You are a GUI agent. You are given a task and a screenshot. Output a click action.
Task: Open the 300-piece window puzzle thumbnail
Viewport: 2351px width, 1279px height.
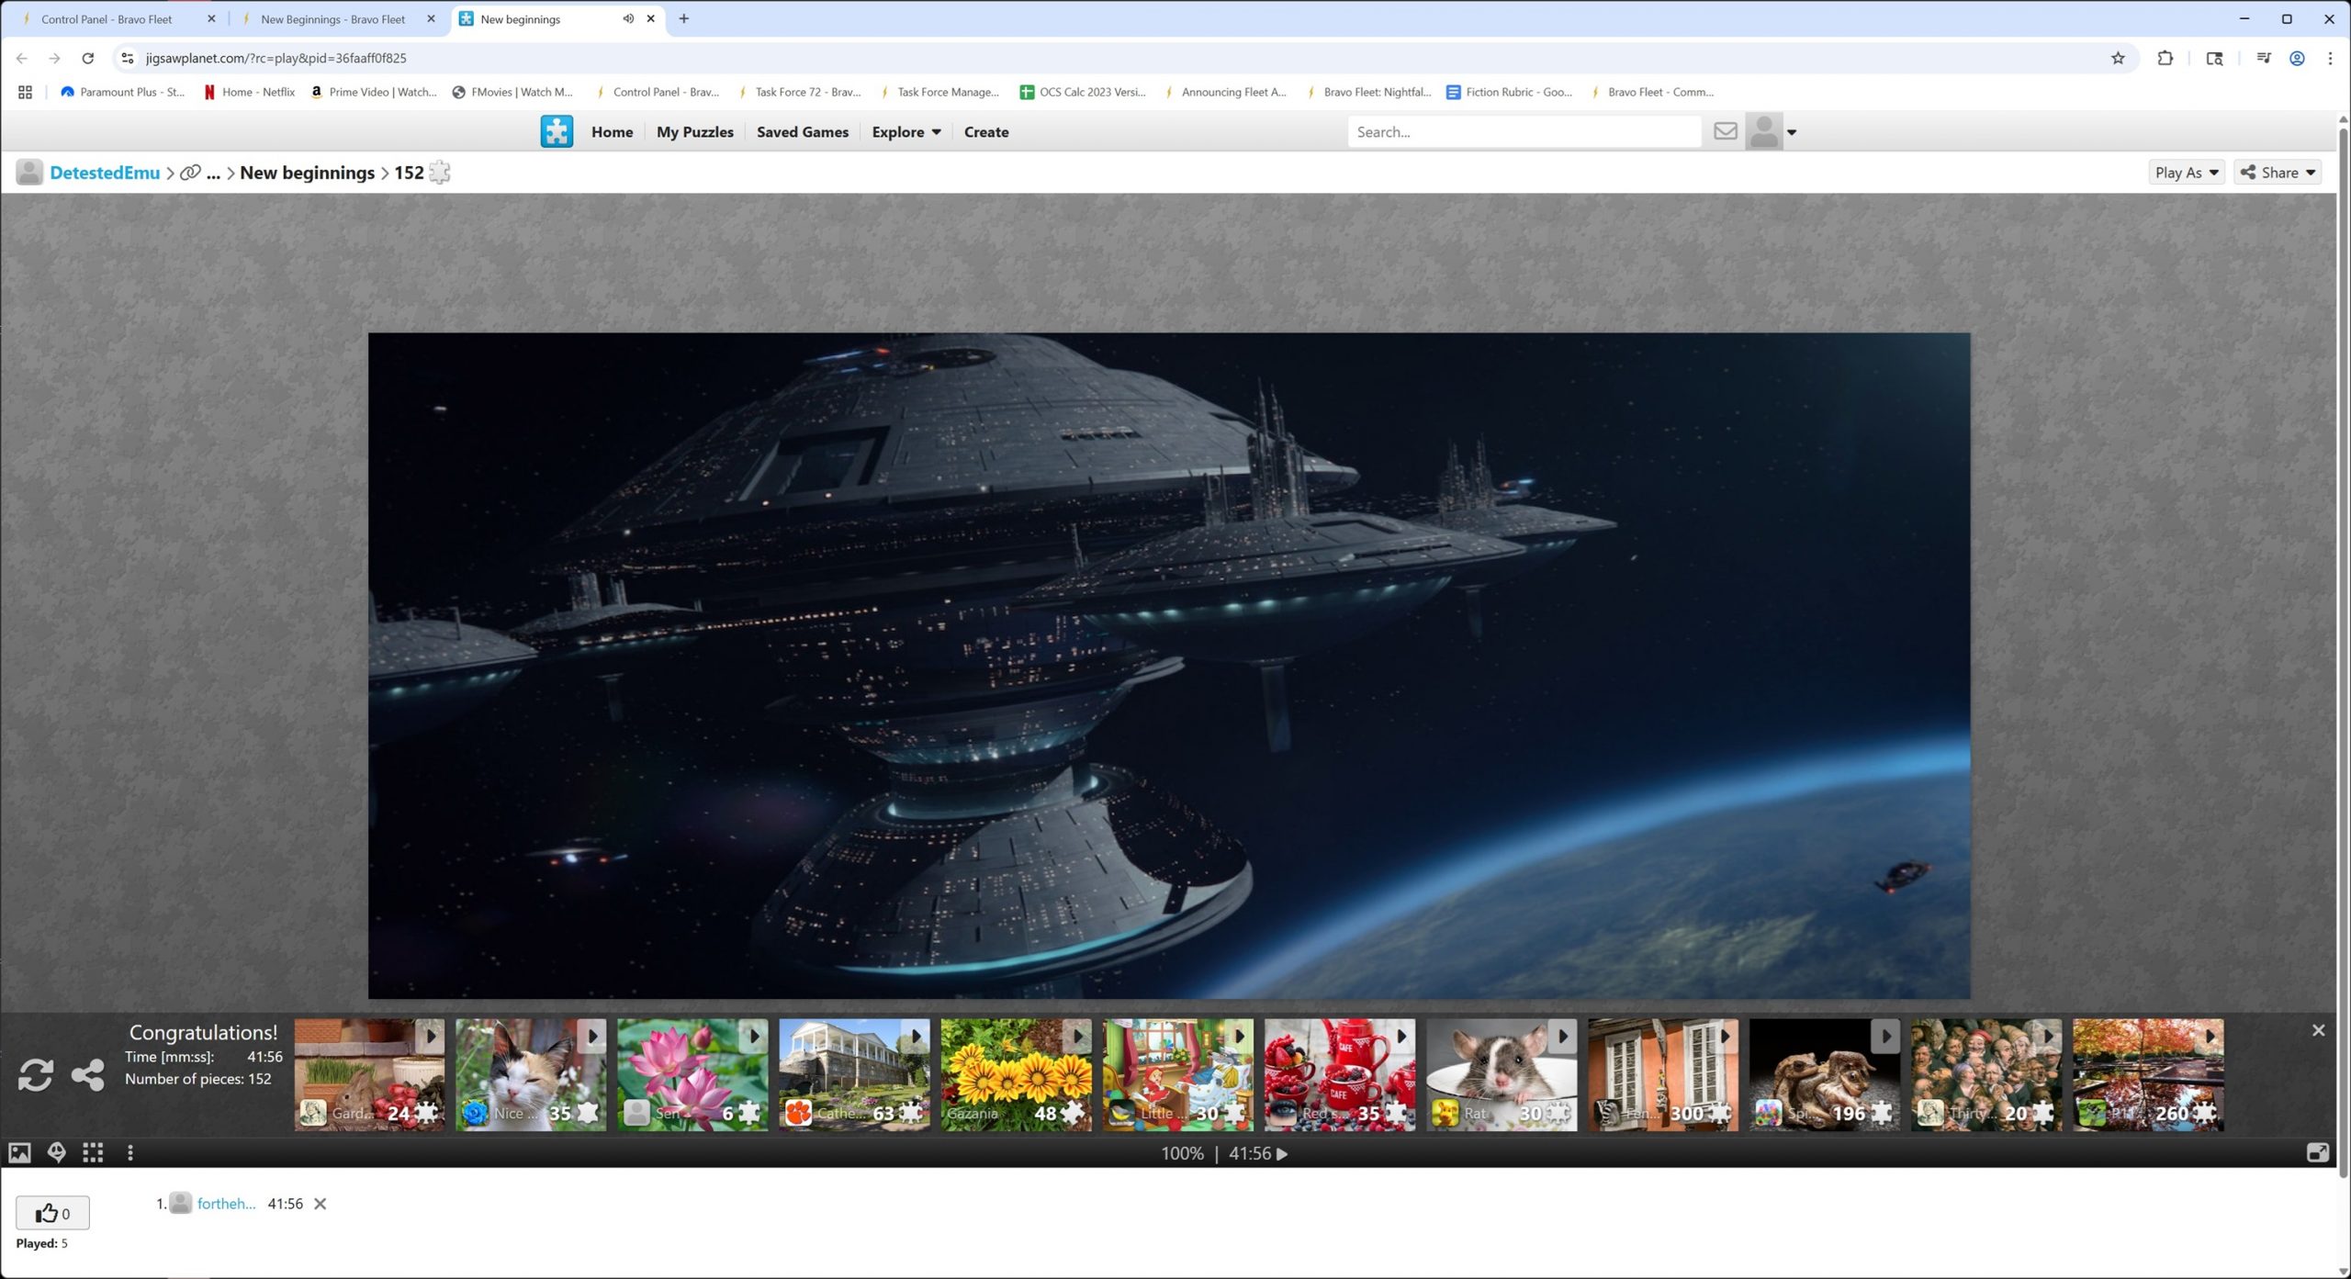click(x=1662, y=1074)
